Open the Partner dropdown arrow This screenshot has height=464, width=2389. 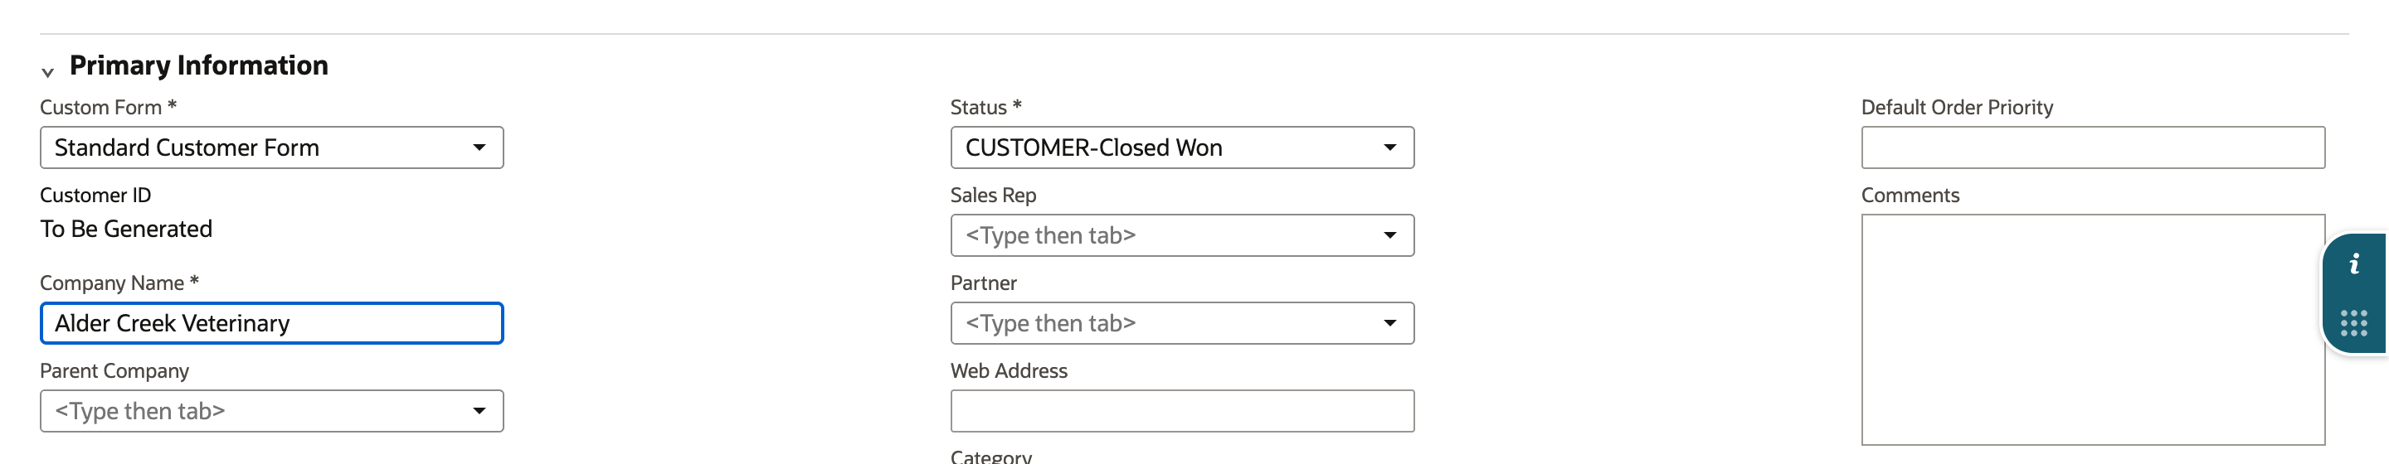(1389, 323)
